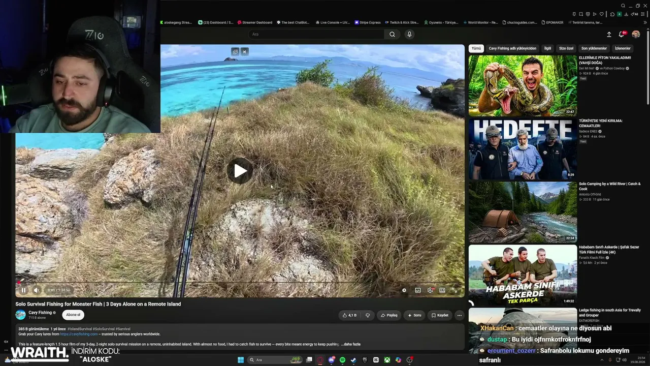Mute the video using the volume icon

(37, 290)
